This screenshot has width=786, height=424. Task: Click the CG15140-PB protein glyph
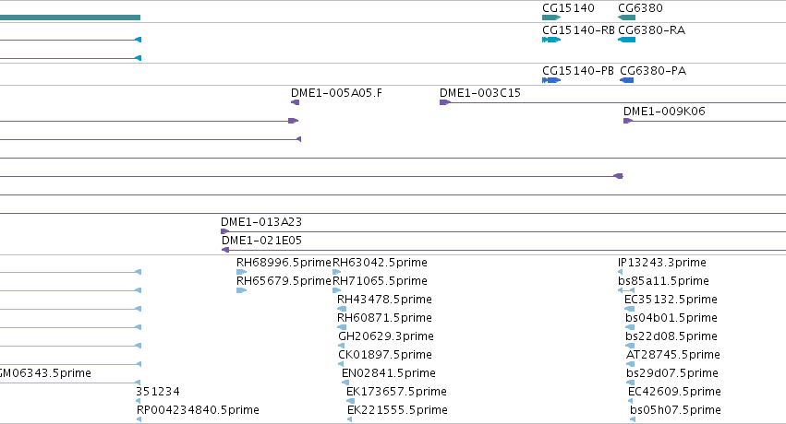[x=551, y=80]
